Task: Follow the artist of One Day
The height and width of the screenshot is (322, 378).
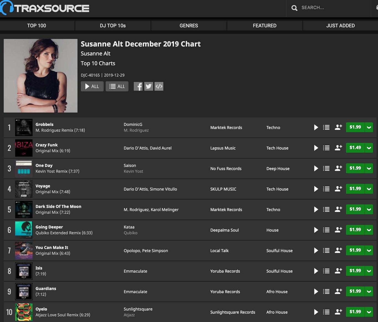Action: click(338, 168)
